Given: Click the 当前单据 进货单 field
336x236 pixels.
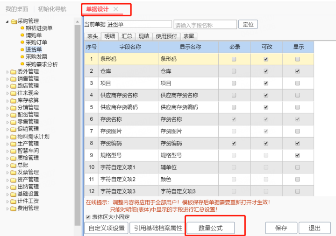Looking at the screenshot, I should 139,24.
